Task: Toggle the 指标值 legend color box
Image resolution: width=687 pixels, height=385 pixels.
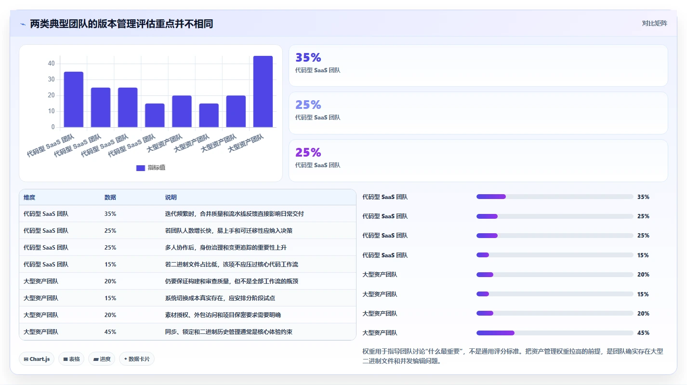Action: [141, 168]
